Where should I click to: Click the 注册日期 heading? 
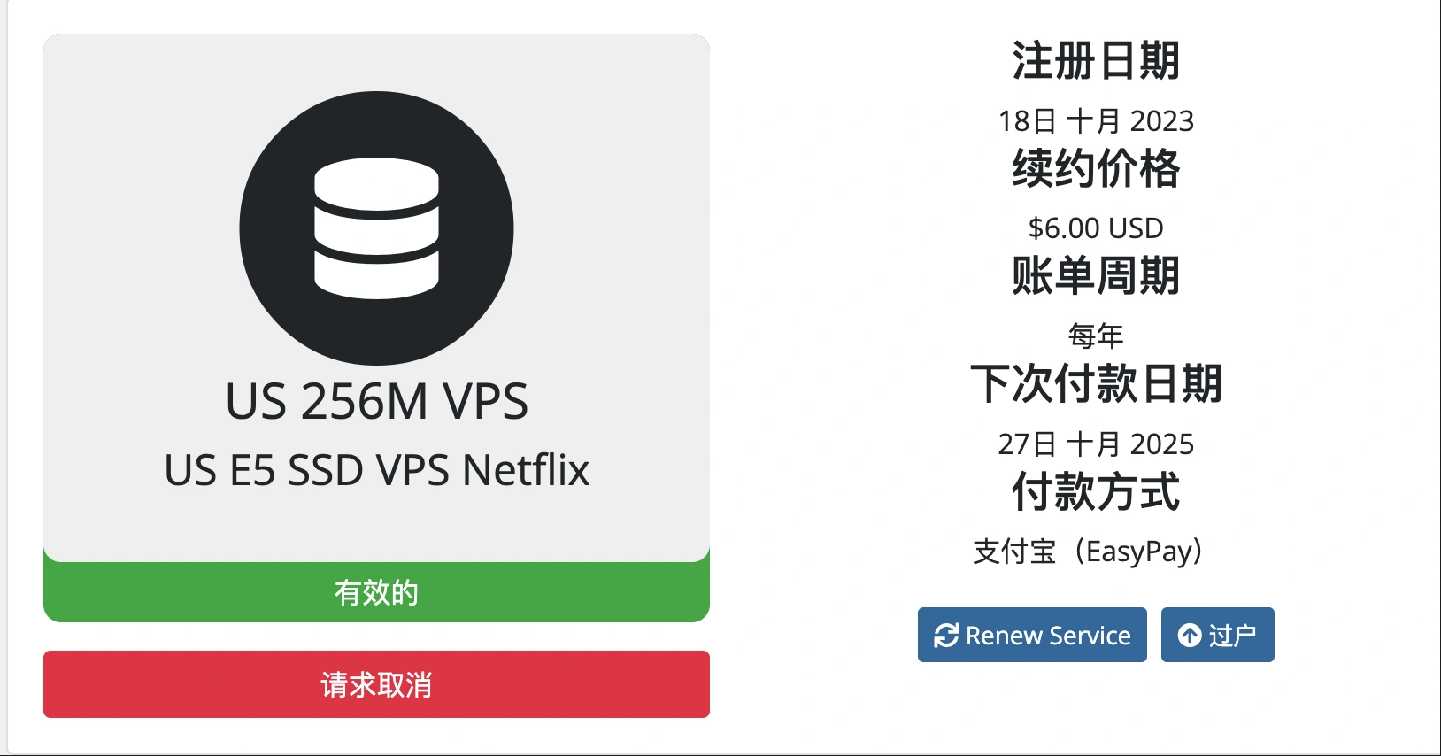[x=1096, y=61]
